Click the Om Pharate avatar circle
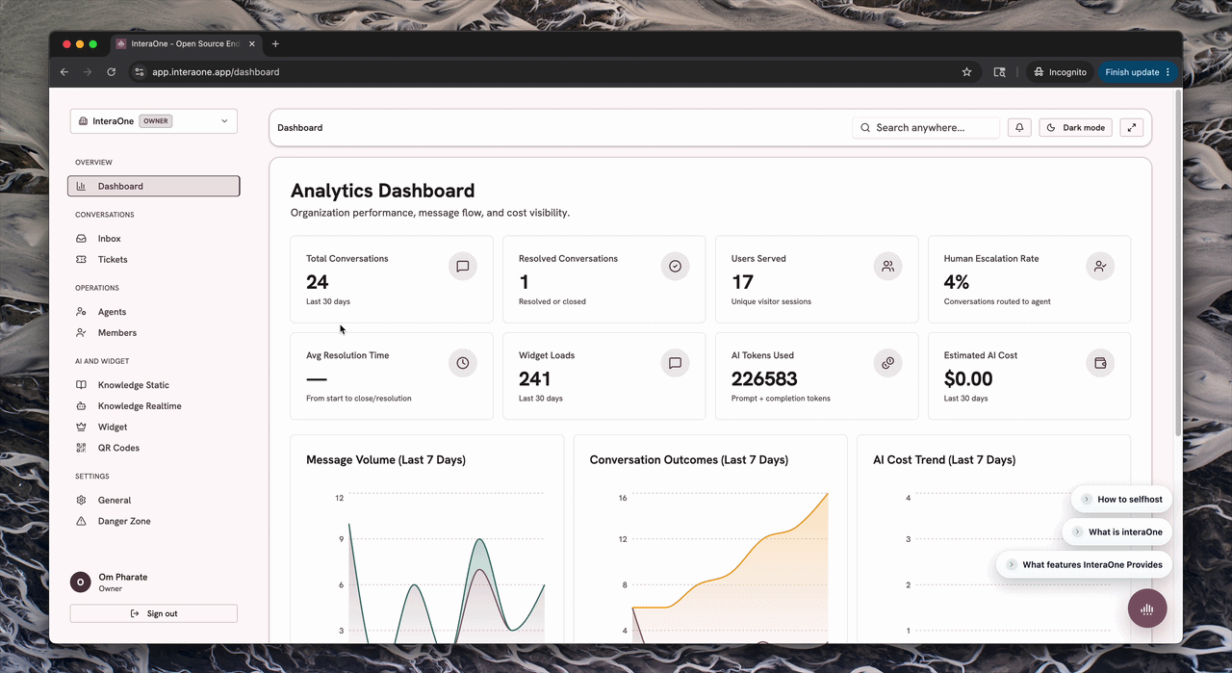 click(81, 582)
